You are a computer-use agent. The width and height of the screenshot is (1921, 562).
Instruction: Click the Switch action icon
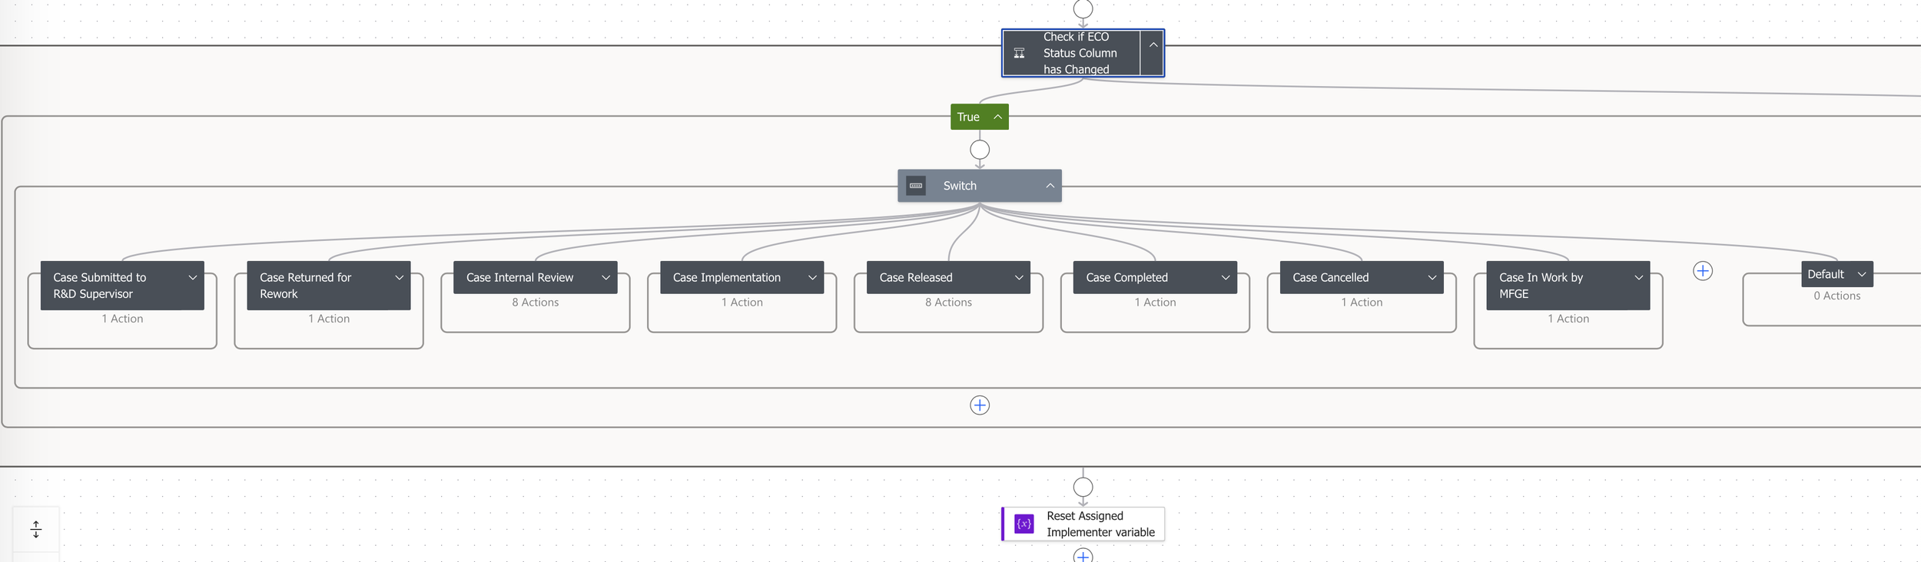[x=916, y=186]
